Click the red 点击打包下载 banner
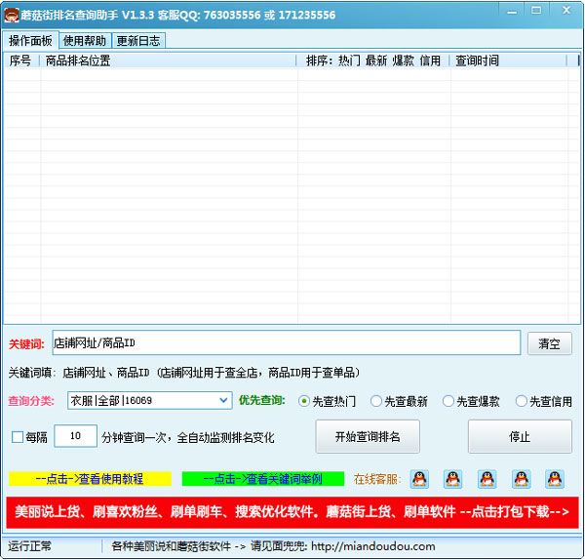The height and width of the screenshot is (560, 585). click(x=292, y=512)
